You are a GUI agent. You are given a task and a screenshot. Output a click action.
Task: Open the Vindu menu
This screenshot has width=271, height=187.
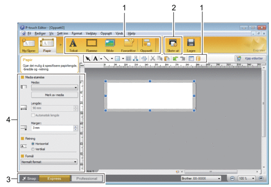point(119,34)
